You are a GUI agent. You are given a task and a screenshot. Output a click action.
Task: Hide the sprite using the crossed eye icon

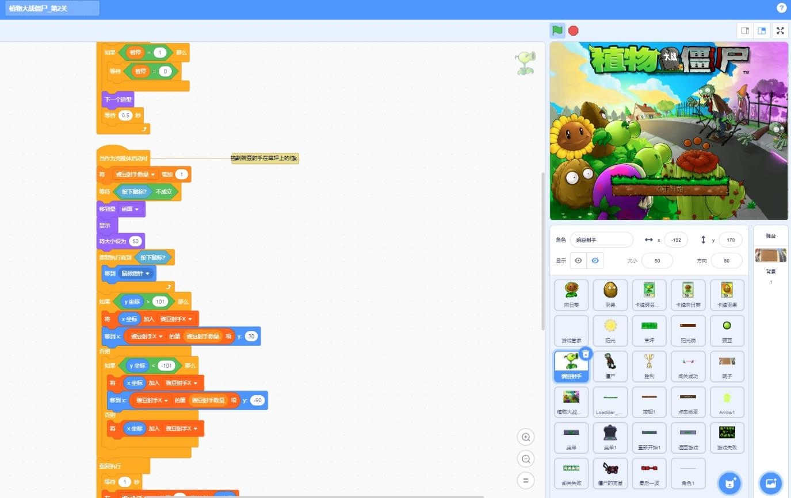tap(595, 261)
